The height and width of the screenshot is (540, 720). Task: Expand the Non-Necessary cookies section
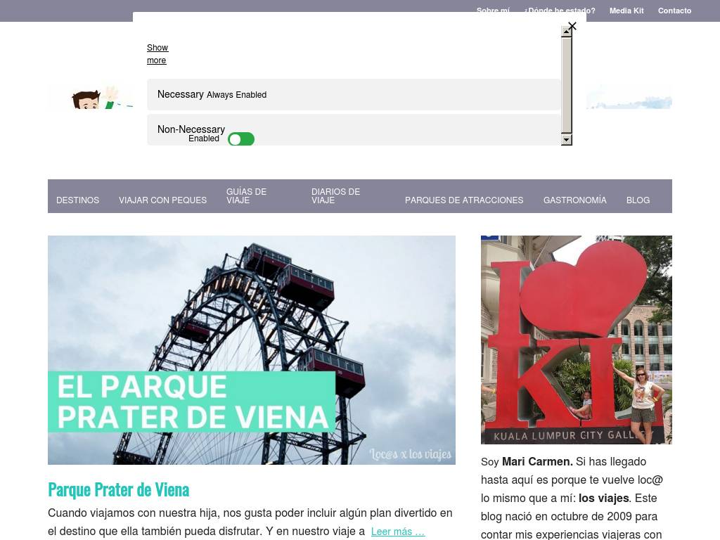point(191,129)
